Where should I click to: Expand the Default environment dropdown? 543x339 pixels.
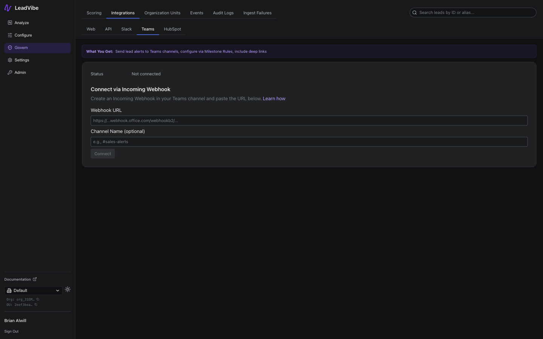click(57, 290)
